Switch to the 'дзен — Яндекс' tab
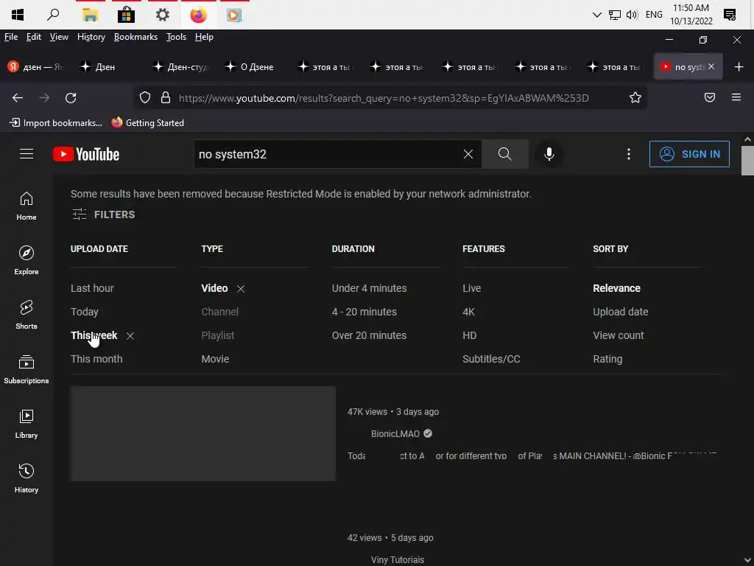Viewport: 754px width, 566px height. tap(37, 67)
